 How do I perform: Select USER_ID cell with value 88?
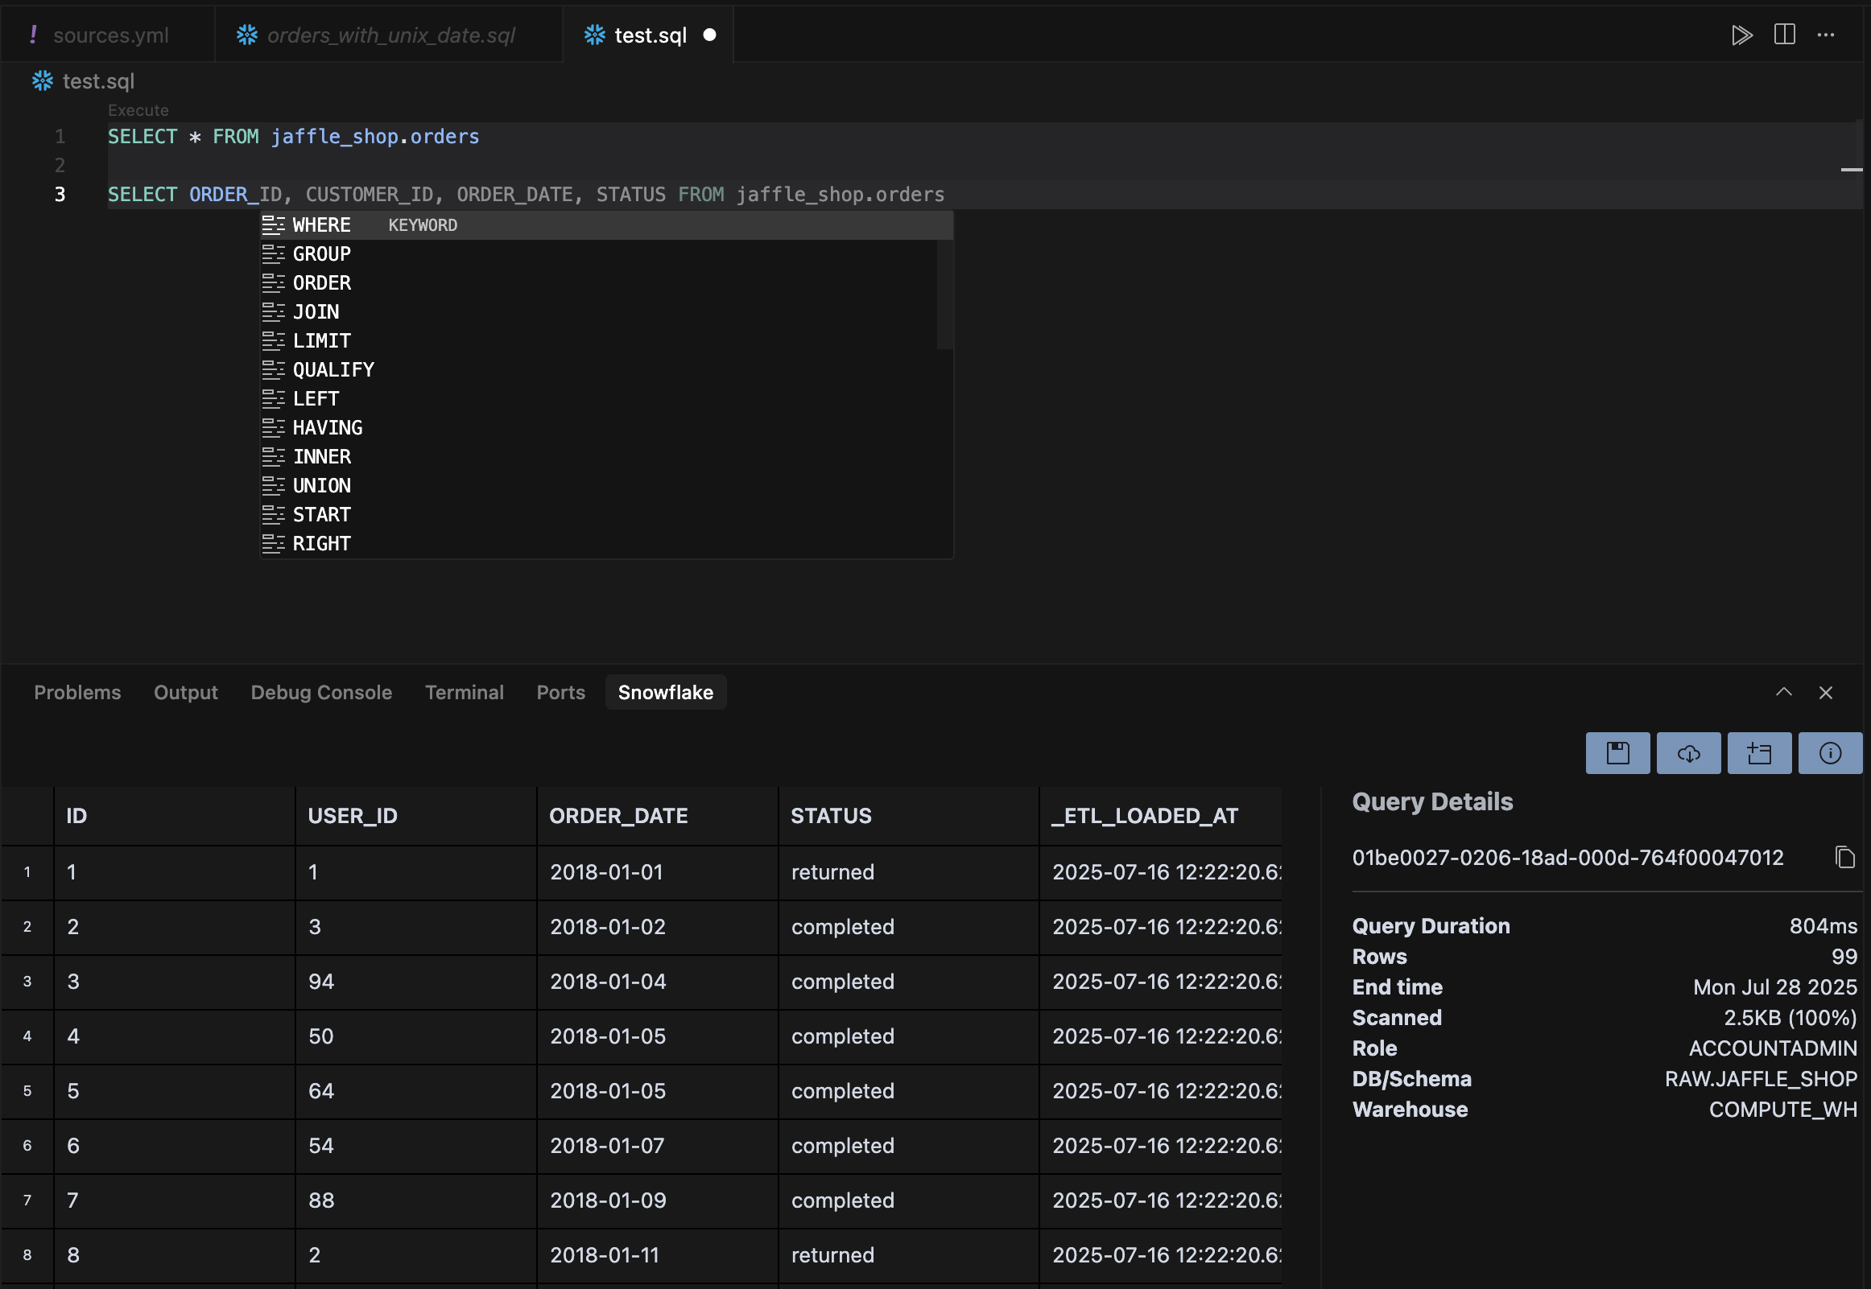point(415,1201)
